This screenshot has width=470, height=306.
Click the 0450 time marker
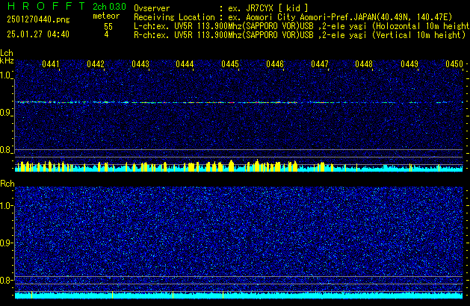click(454, 64)
